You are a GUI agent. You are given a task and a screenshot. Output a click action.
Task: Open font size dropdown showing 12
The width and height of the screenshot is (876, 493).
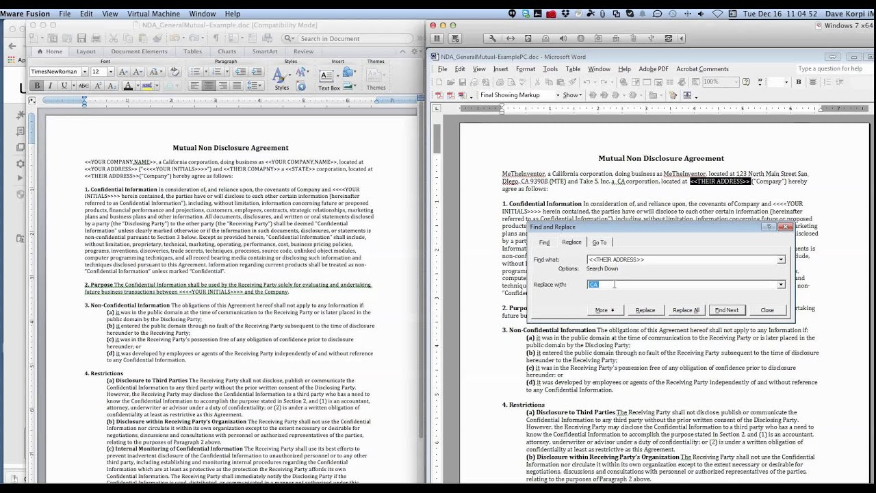click(x=109, y=71)
